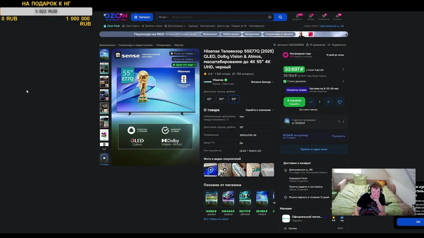Image resolution: width=424 pixels, height=238 pixels.
Task: Expand price details for 33 897 ₽
Action: 343,69
